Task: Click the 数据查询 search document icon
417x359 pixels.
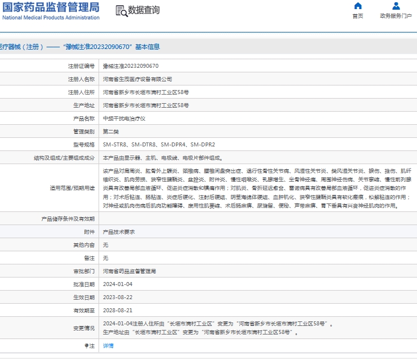Action: (x=121, y=11)
